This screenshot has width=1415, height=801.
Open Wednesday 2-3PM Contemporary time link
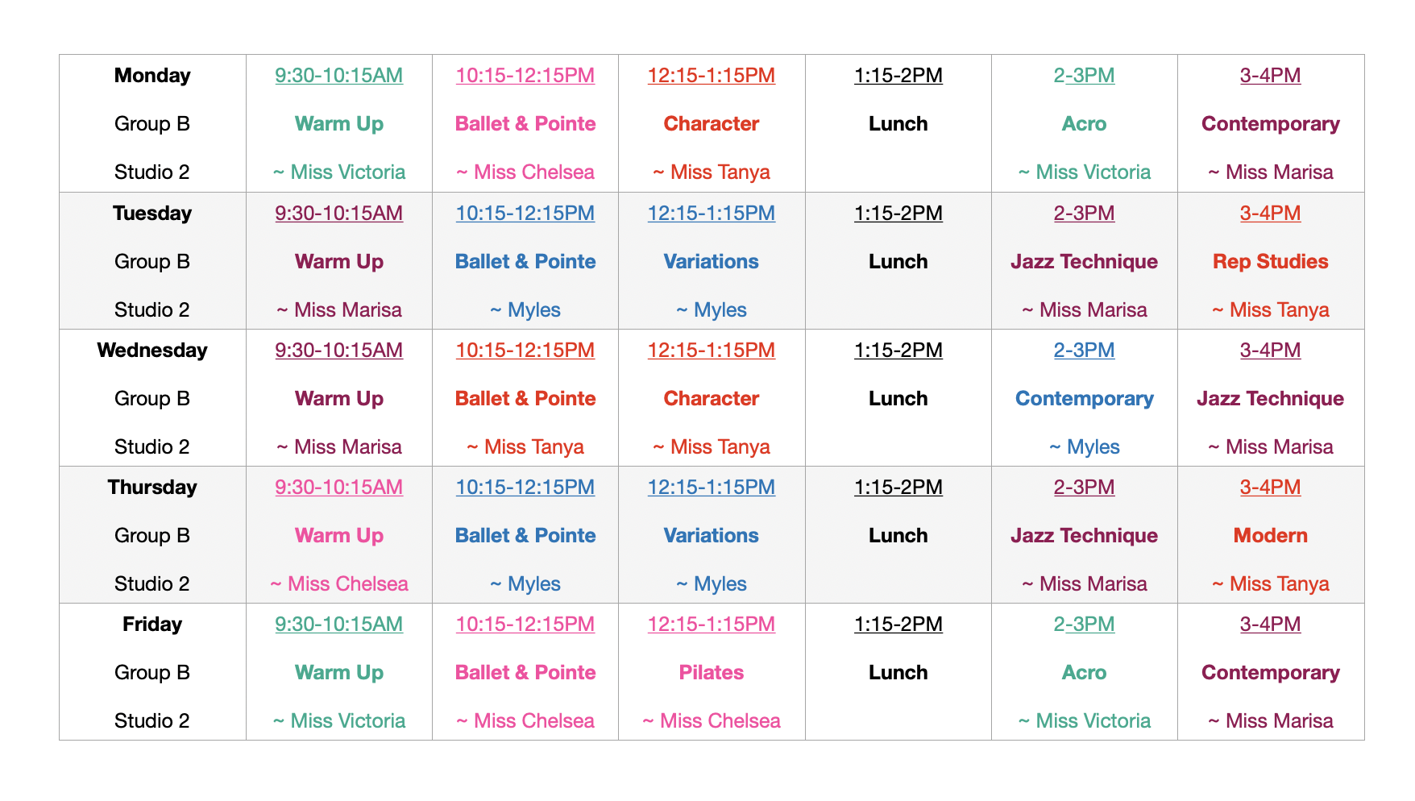coord(1084,351)
